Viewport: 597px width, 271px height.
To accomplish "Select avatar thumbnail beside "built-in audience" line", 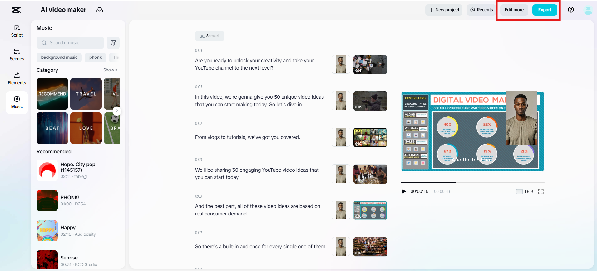I will (x=341, y=247).
